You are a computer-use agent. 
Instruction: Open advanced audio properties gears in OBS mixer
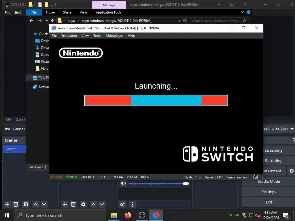[122, 204]
